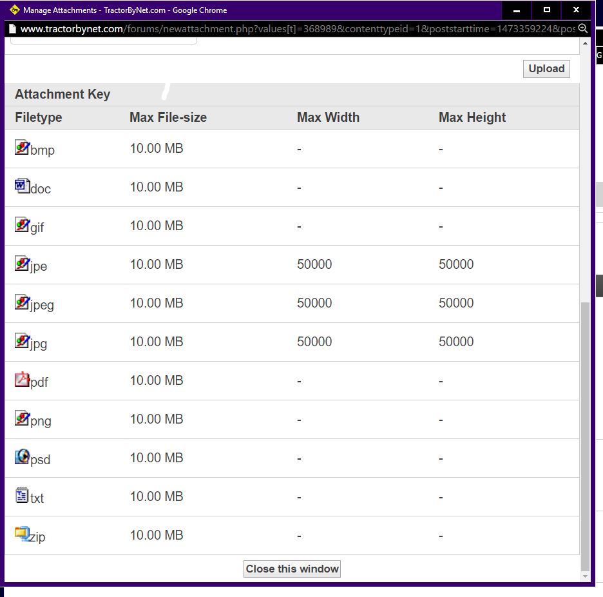Image resolution: width=603 pixels, height=597 pixels.
Task: Click the bmp filetype icon
Action: (22, 147)
